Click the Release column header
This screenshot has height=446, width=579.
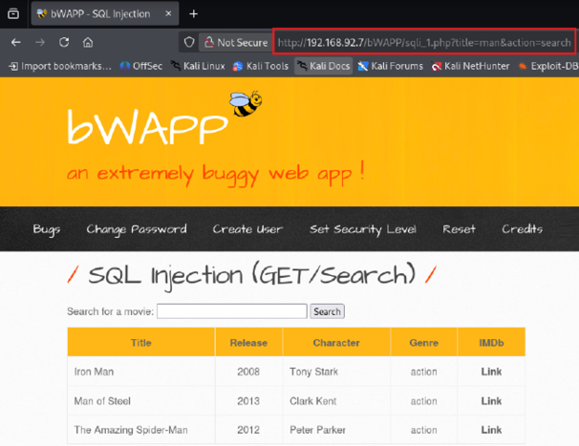(248, 343)
